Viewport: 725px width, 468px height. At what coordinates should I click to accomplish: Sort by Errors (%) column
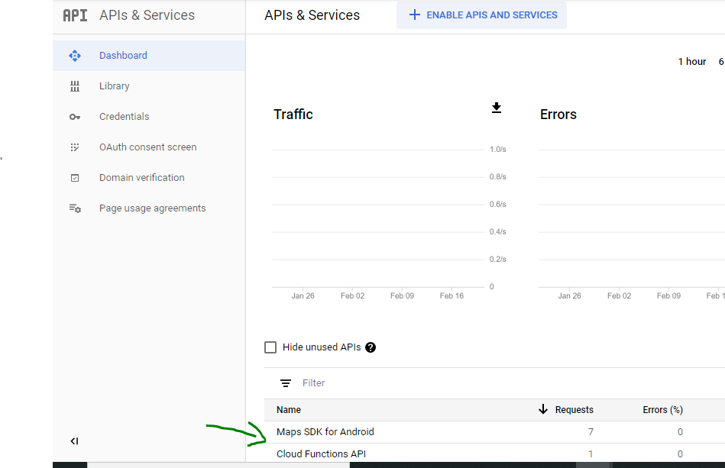pyautogui.click(x=662, y=410)
